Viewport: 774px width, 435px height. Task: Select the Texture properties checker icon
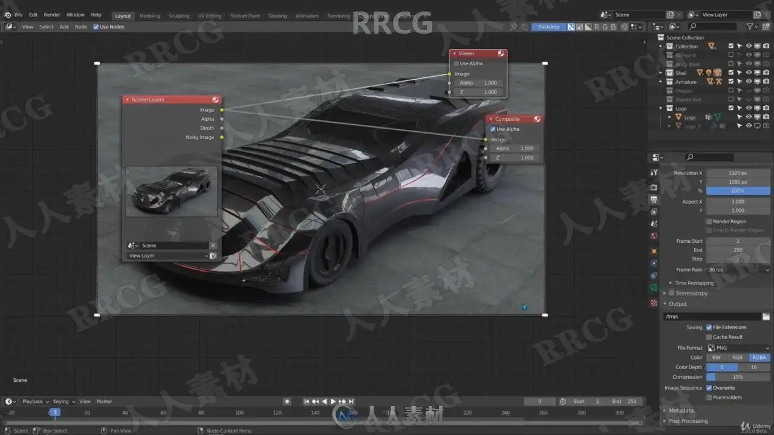[654, 303]
